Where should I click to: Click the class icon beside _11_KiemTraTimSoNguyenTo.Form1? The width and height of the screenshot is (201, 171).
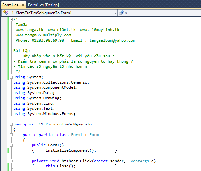pyautogui.click(x=5, y=13)
